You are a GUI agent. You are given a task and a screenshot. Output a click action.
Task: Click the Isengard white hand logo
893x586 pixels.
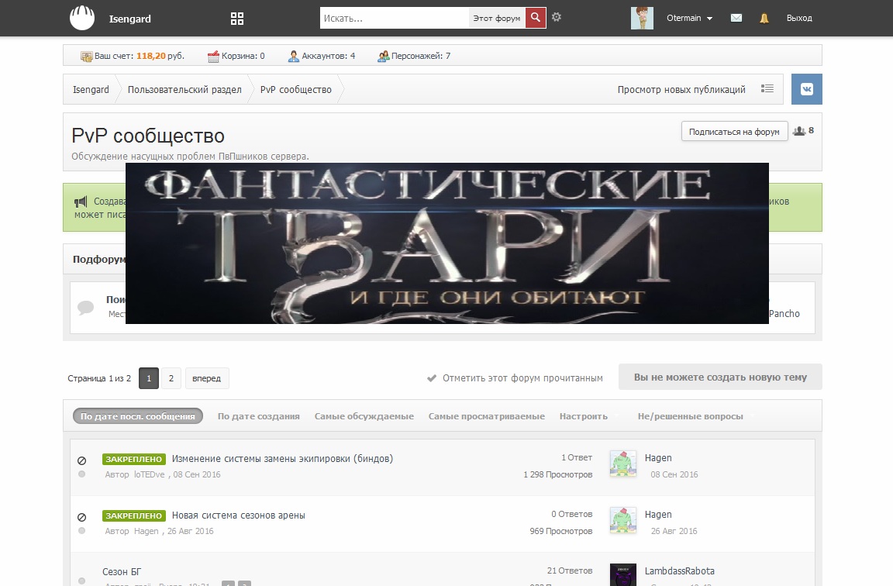(x=82, y=18)
